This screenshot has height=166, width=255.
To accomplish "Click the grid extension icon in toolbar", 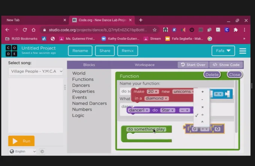I will 201,30.
